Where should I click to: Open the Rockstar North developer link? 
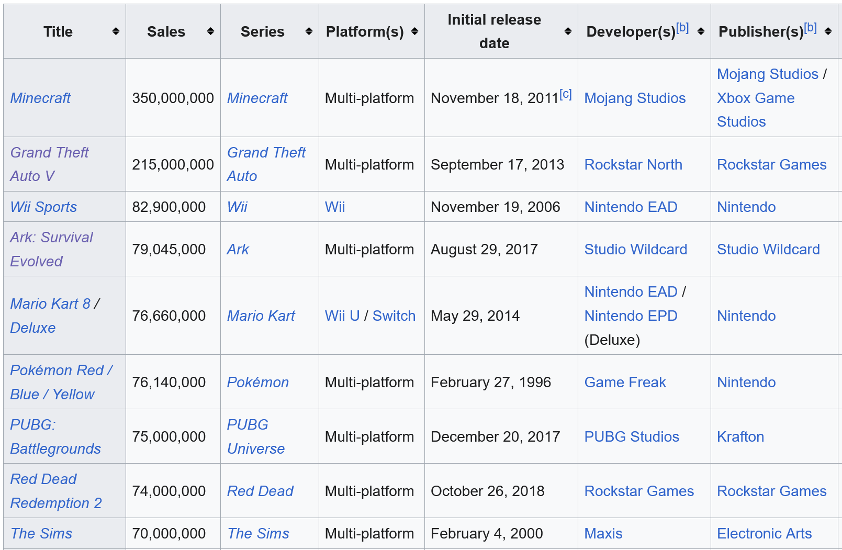633,164
